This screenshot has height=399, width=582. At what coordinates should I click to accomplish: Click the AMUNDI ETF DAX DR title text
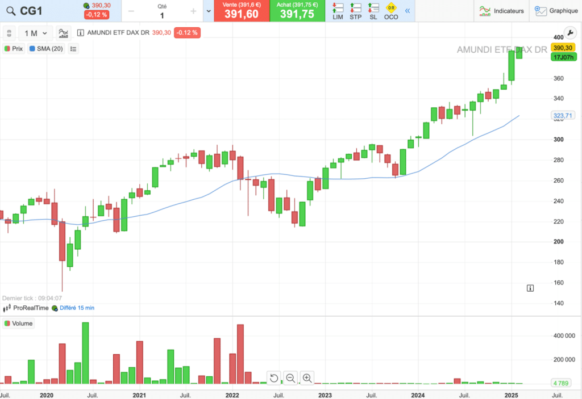118,32
